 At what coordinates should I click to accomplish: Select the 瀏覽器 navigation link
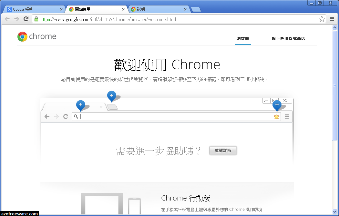[243, 38]
